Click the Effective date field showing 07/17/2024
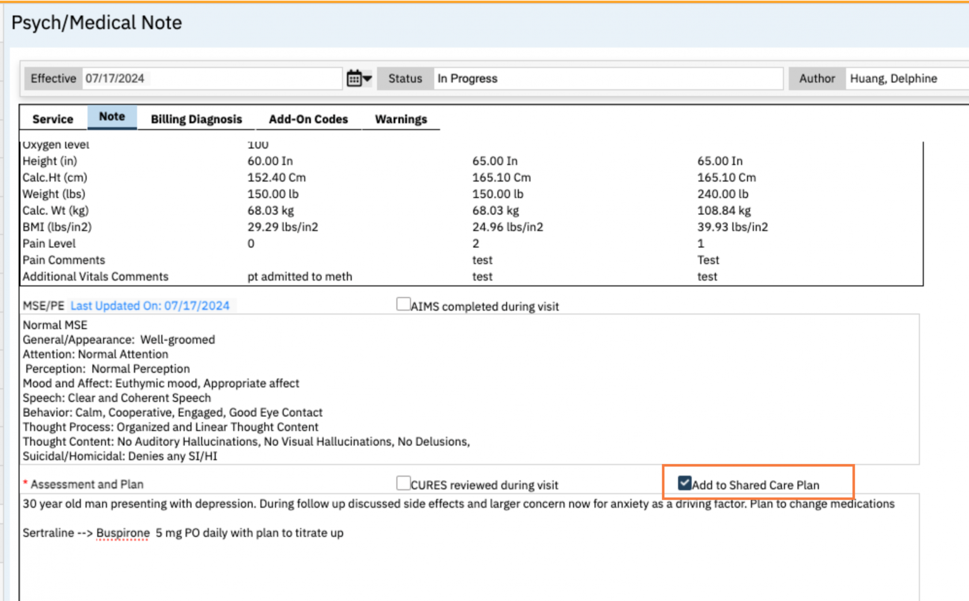969x601 pixels. click(211, 79)
